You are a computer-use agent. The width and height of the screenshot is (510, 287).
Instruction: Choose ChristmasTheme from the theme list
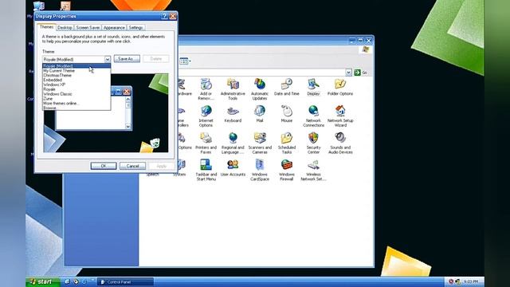76,75
